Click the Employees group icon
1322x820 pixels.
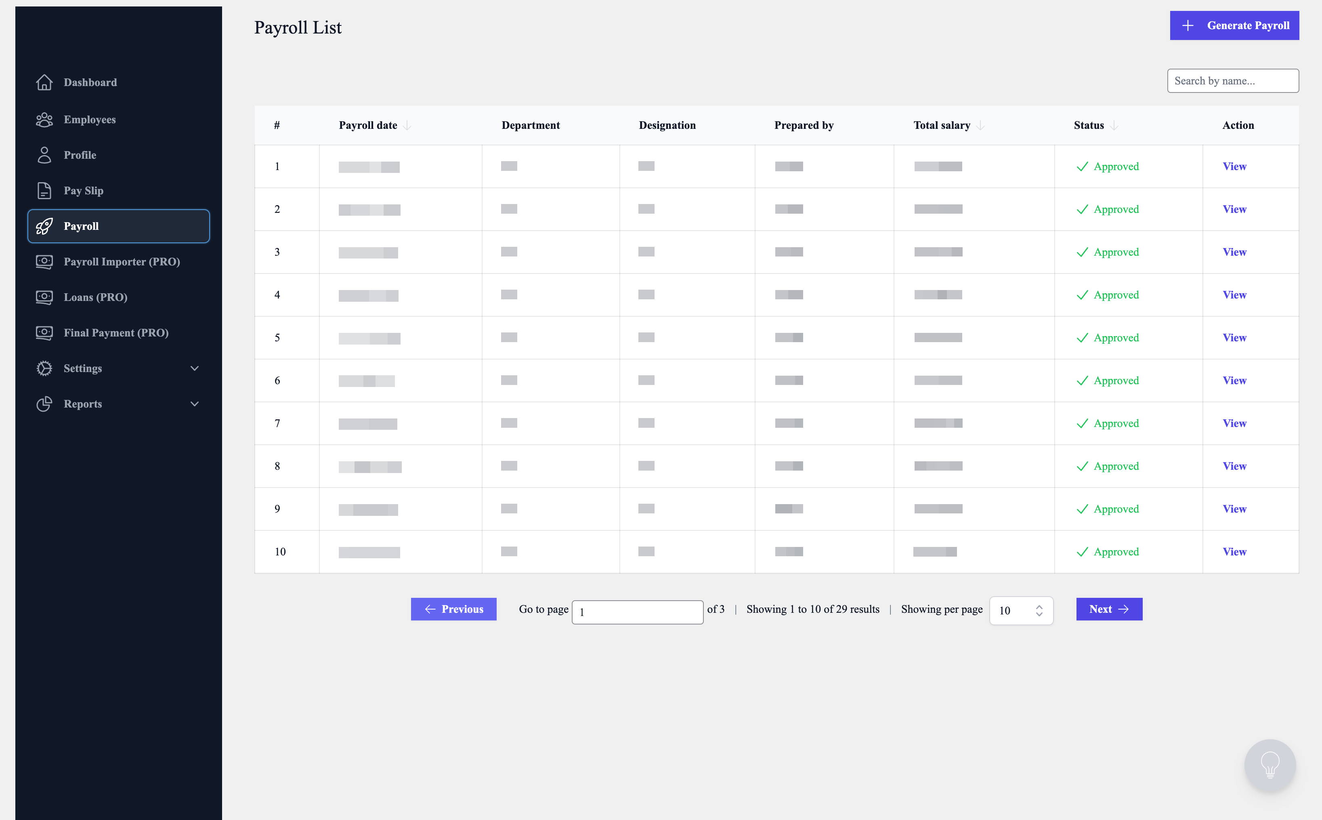tap(44, 119)
